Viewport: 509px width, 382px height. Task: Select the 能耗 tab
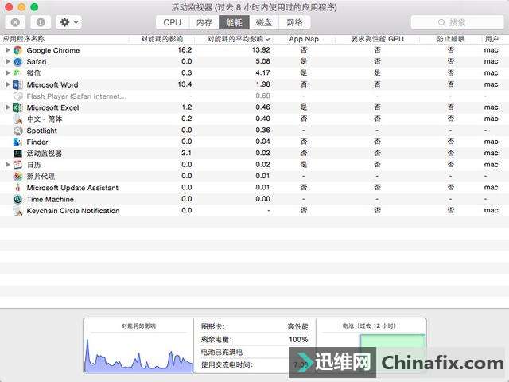(x=234, y=22)
